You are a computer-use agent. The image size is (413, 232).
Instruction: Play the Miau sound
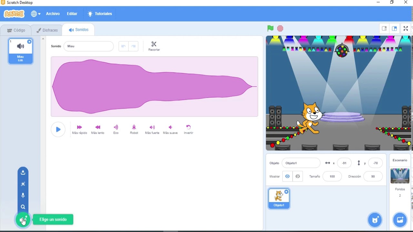pos(58,130)
